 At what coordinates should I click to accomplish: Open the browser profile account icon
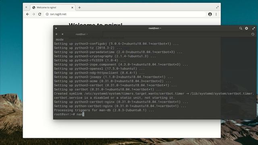click(210, 14)
